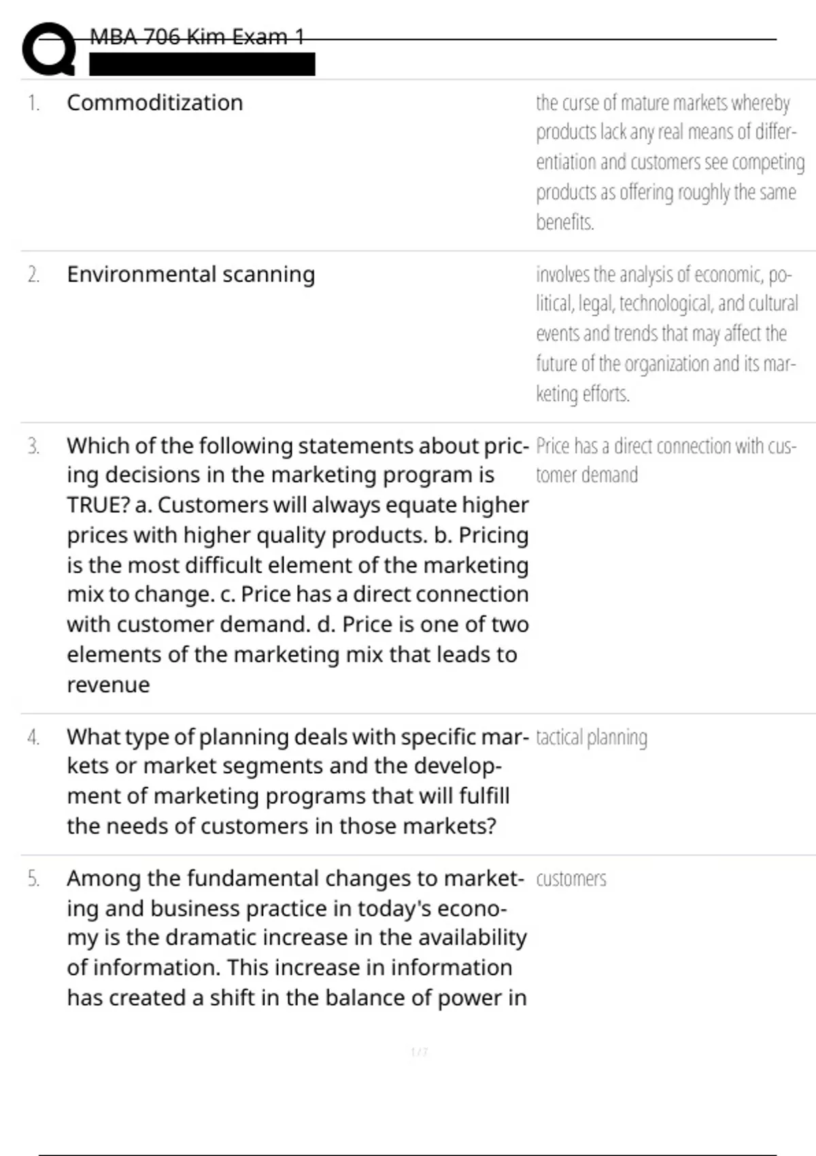The image size is (816, 1156).
Task: Select the pricing decisions question text
Action: point(297,565)
